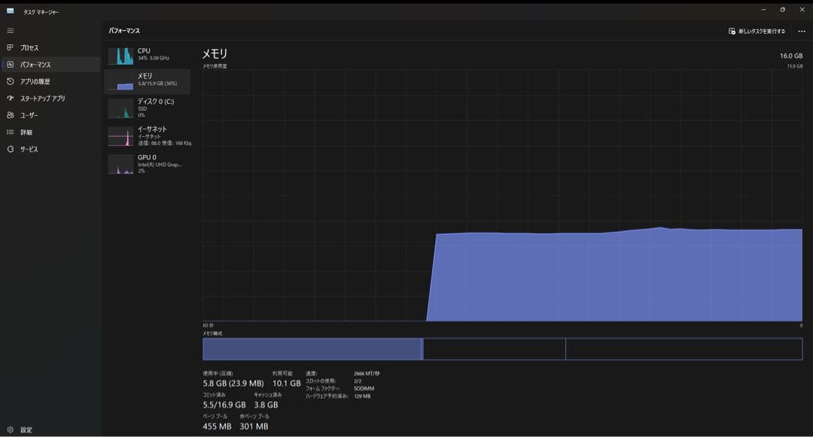The width and height of the screenshot is (813, 437).
Task: Open スタートアップ アプリ icon in sidebar
Action: click(11, 99)
